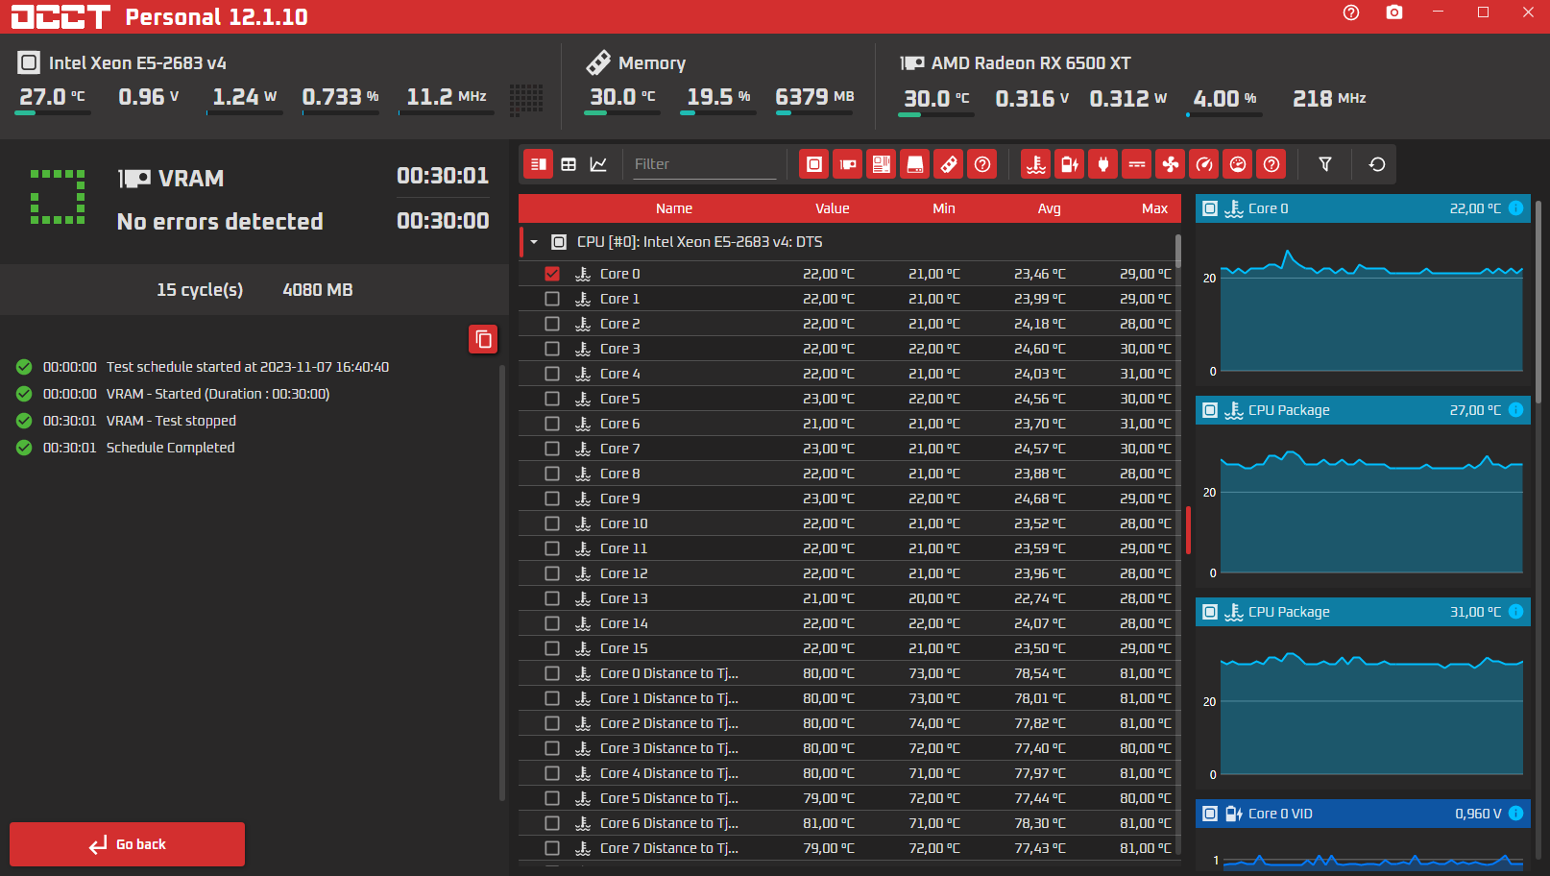Click the square icon in Core 0 VID graph header
Viewport: 1550px width, 876px height.
tap(1210, 814)
